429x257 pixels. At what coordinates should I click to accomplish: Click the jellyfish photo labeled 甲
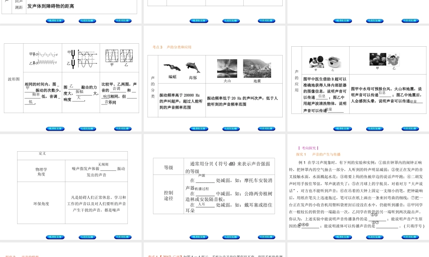(378, 59)
